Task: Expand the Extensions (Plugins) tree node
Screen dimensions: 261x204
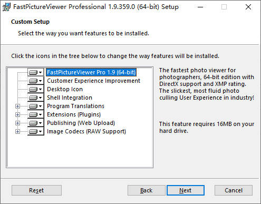Action: [17, 114]
